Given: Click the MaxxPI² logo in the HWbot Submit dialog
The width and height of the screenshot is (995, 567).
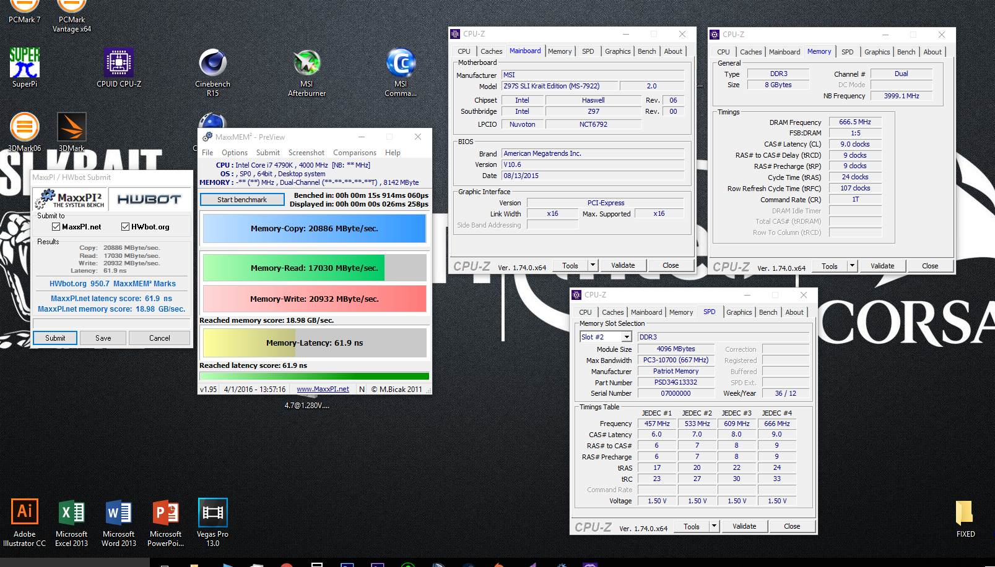Looking at the screenshot, I should click(x=70, y=199).
